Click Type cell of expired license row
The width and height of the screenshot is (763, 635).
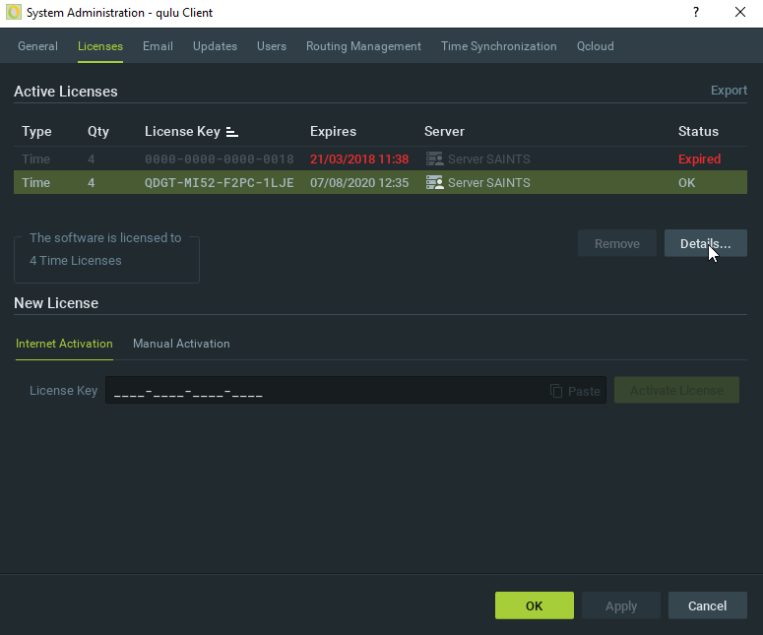(x=36, y=159)
